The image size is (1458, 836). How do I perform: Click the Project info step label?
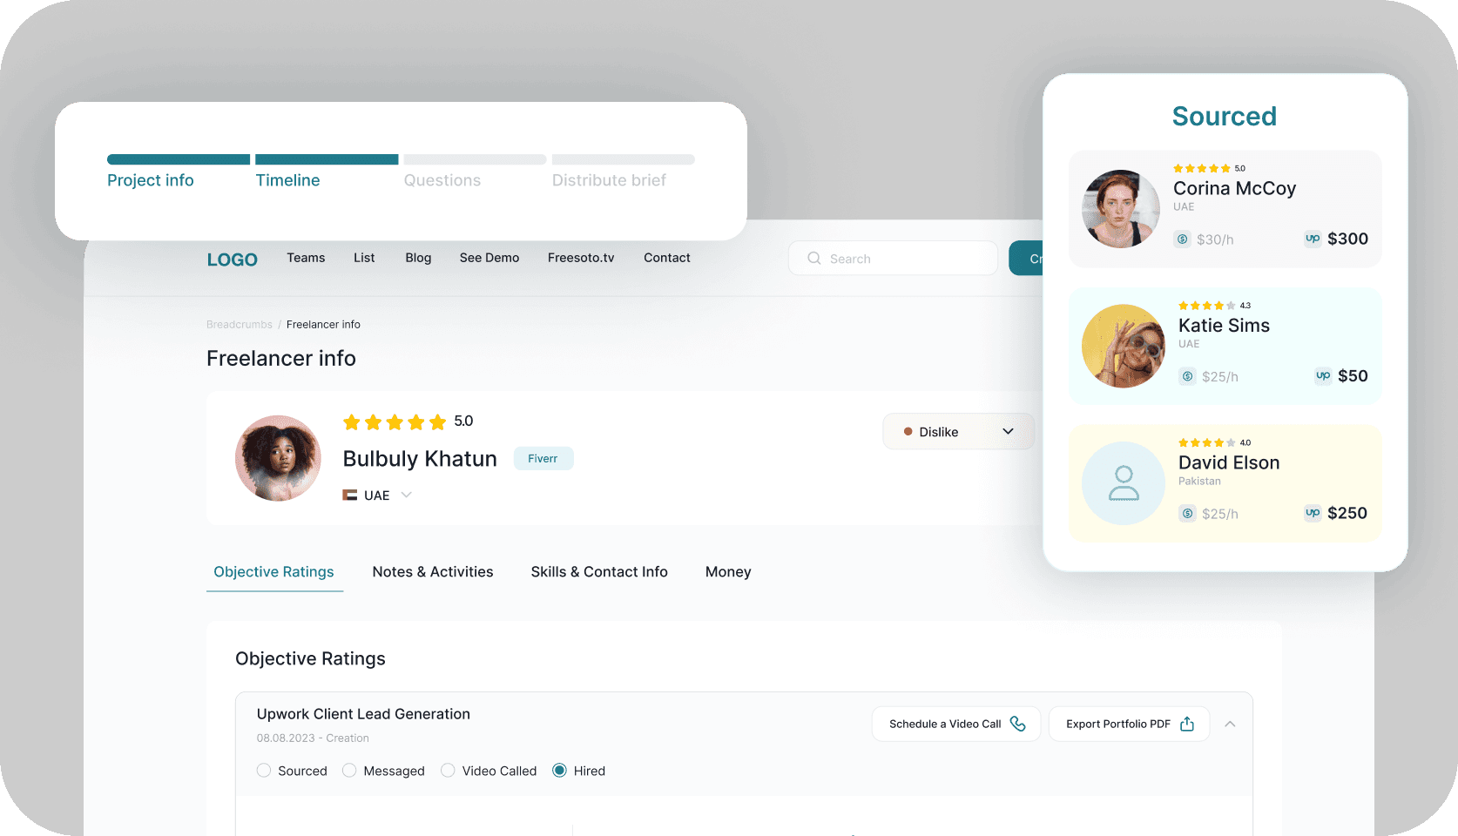[151, 180]
